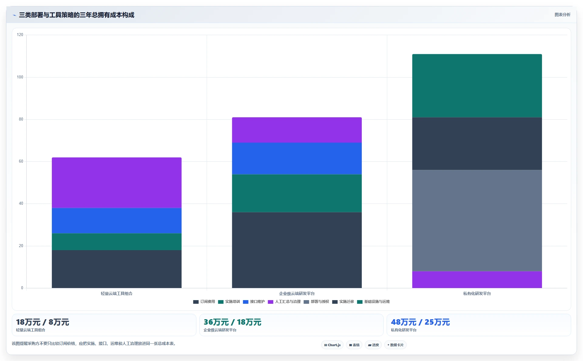Image resolution: width=583 pixels, height=361 pixels.
Task: Toggle the 订阅费用 legend swatch
Action: coord(196,302)
